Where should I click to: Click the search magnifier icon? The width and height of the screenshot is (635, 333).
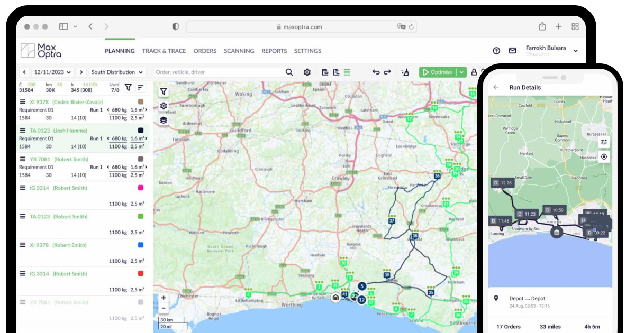pyautogui.click(x=289, y=72)
